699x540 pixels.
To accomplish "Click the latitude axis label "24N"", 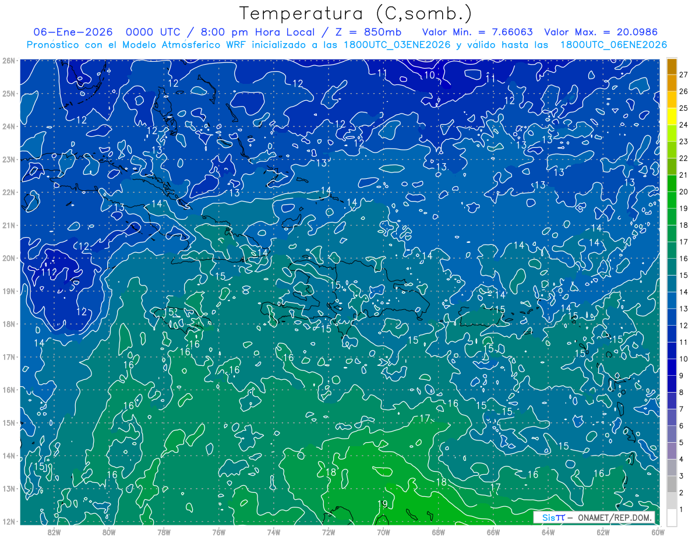I will [x=8, y=126].
